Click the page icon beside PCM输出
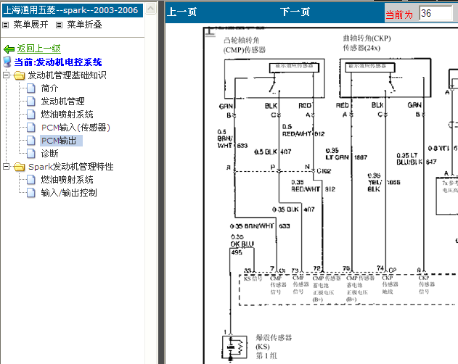This screenshot has height=364, width=458. tap(31, 141)
